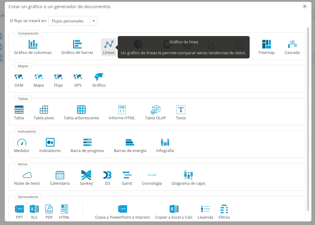Screen dimensions: 315x225
Task: Select the Infografía icon
Action: 165,143
